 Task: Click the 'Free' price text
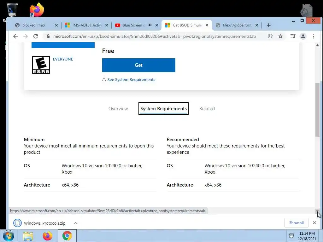pyautogui.click(x=108, y=51)
